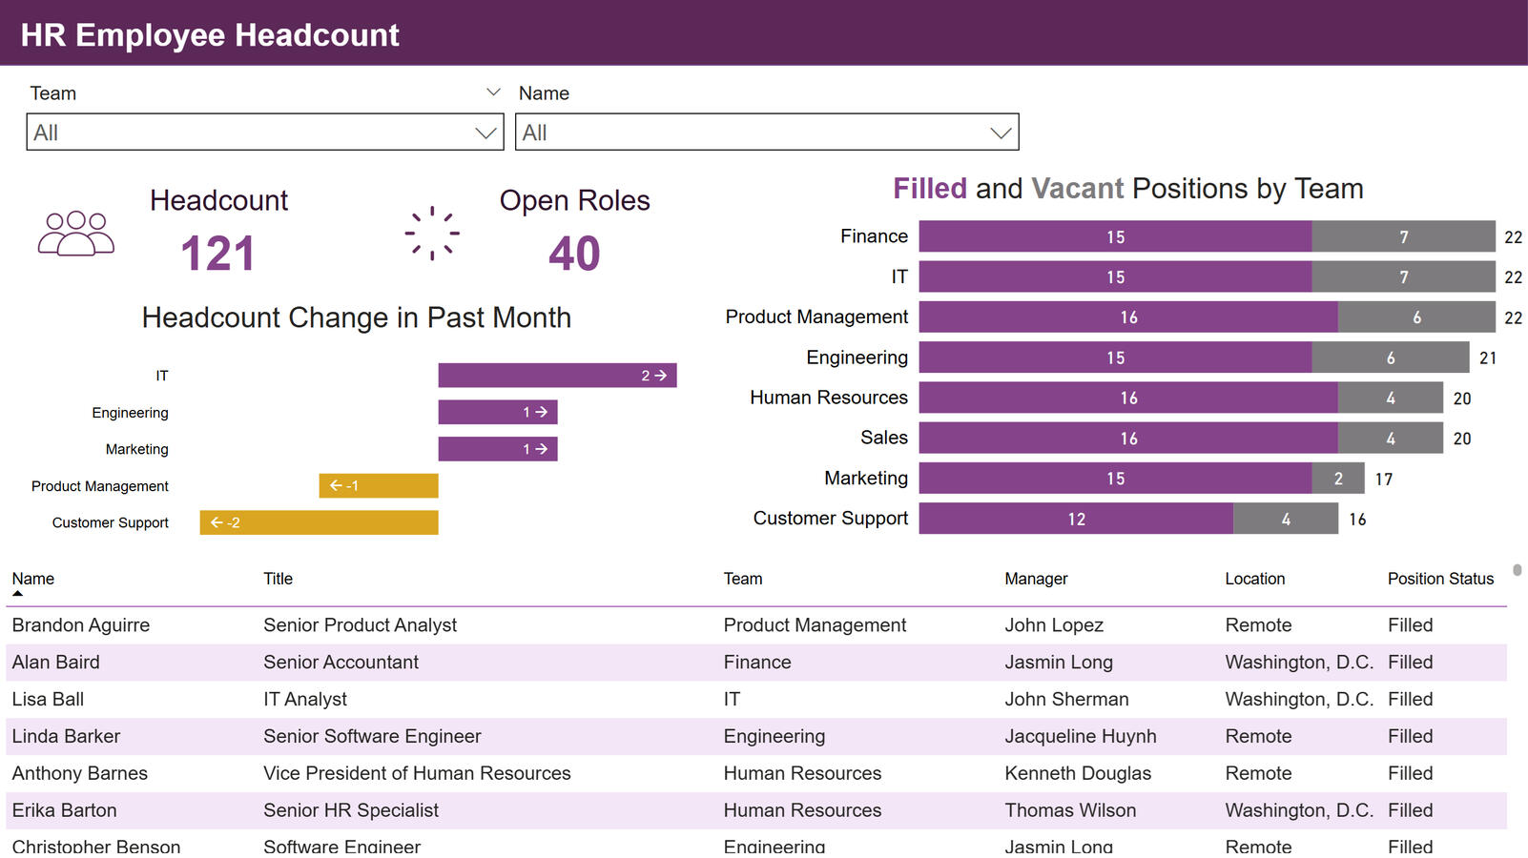Click the Marketing label in the positions chart
The image size is (1528, 858).
click(865, 478)
